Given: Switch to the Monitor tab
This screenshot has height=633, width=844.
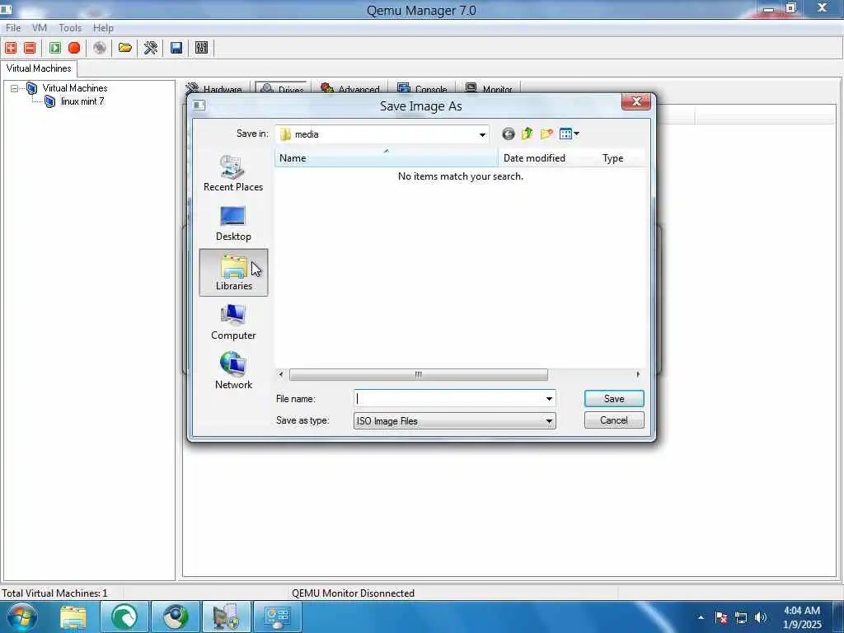Looking at the screenshot, I should 489,88.
